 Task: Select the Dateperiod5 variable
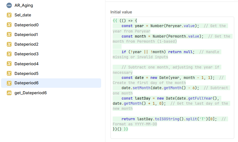pos(51,73)
